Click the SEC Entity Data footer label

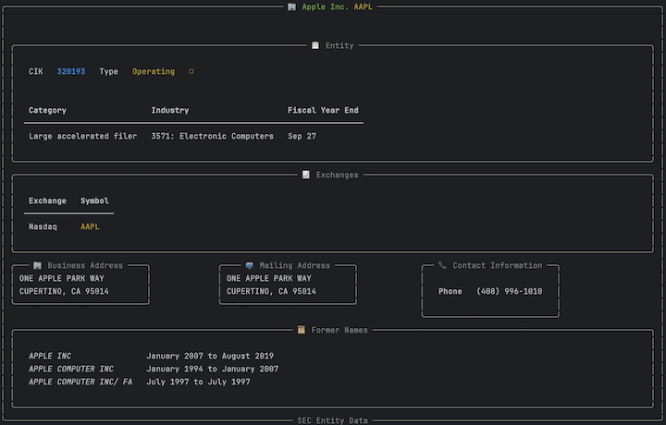click(x=333, y=420)
